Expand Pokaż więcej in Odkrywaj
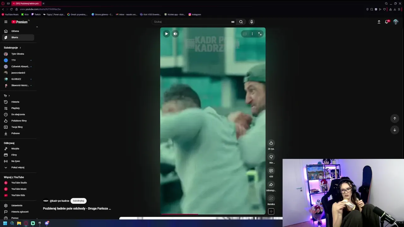The height and width of the screenshot is (227, 404). 18,167
